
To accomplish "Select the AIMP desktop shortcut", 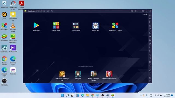I will click(x=4, y=16).
